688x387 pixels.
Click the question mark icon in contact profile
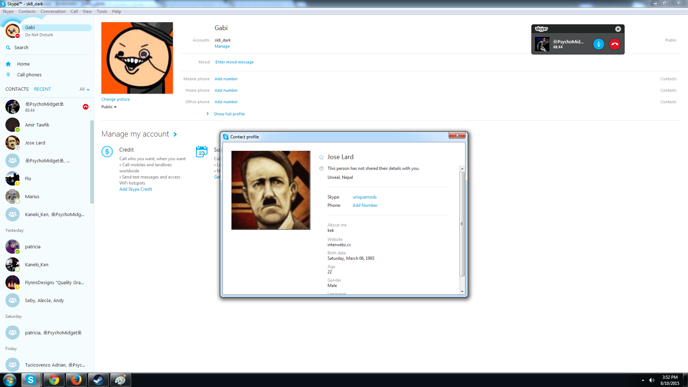321,168
